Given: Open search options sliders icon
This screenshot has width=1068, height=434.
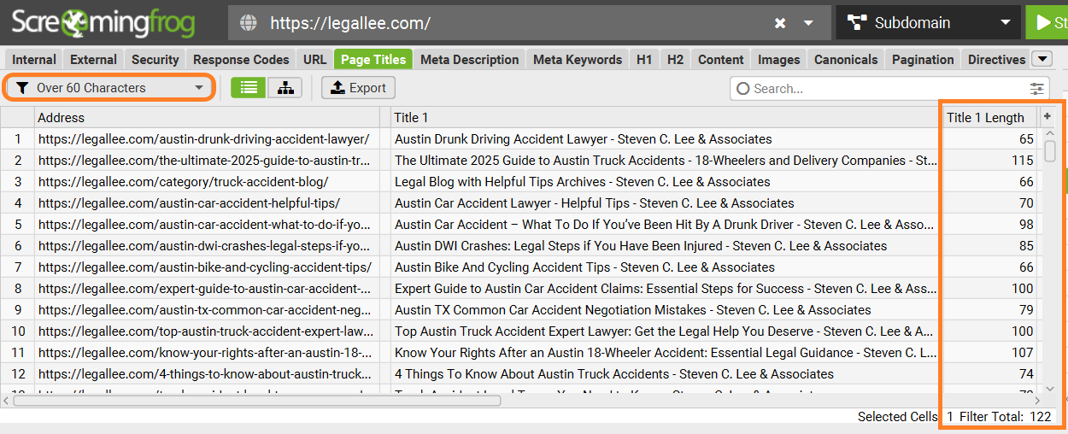Looking at the screenshot, I should coord(1037,88).
